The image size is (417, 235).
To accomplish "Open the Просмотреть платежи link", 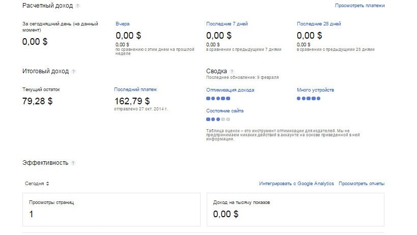I will 359,6.
